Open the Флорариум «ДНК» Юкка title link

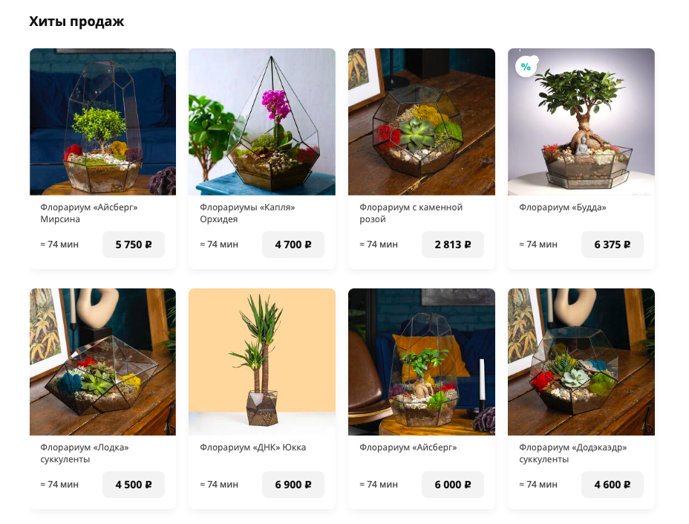pyautogui.click(x=252, y=447)
